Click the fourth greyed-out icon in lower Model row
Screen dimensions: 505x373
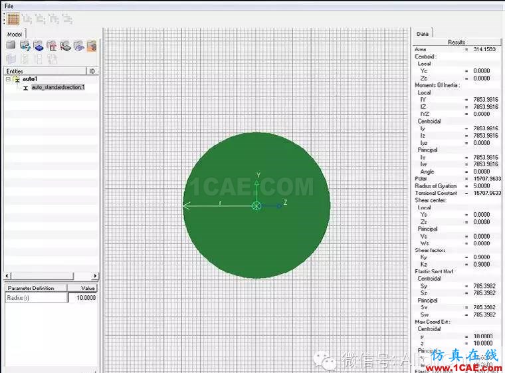pos(52,59)
